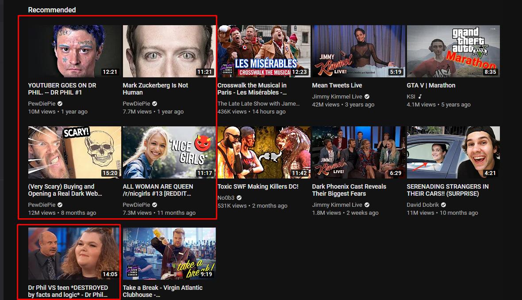Click the 5:19 duration badge
The width and height of the screenshot is (522, 300).
[395, 72]
